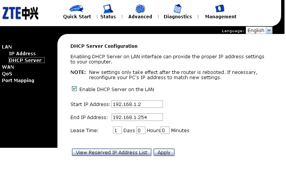Go to the Advanced menu label

click(x=140, y=17)
